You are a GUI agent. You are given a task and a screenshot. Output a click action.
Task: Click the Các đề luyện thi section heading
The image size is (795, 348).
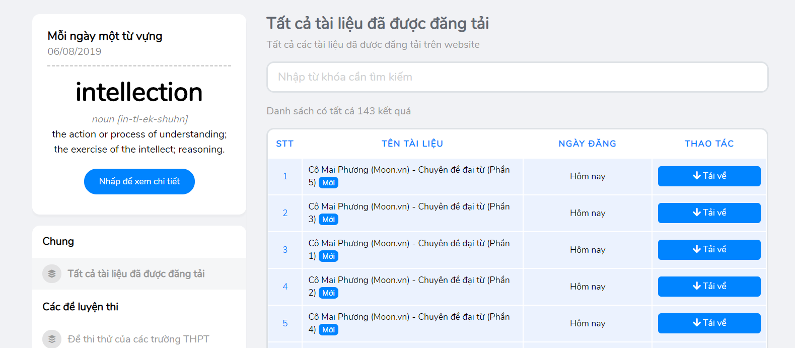[x=81, y=307]
